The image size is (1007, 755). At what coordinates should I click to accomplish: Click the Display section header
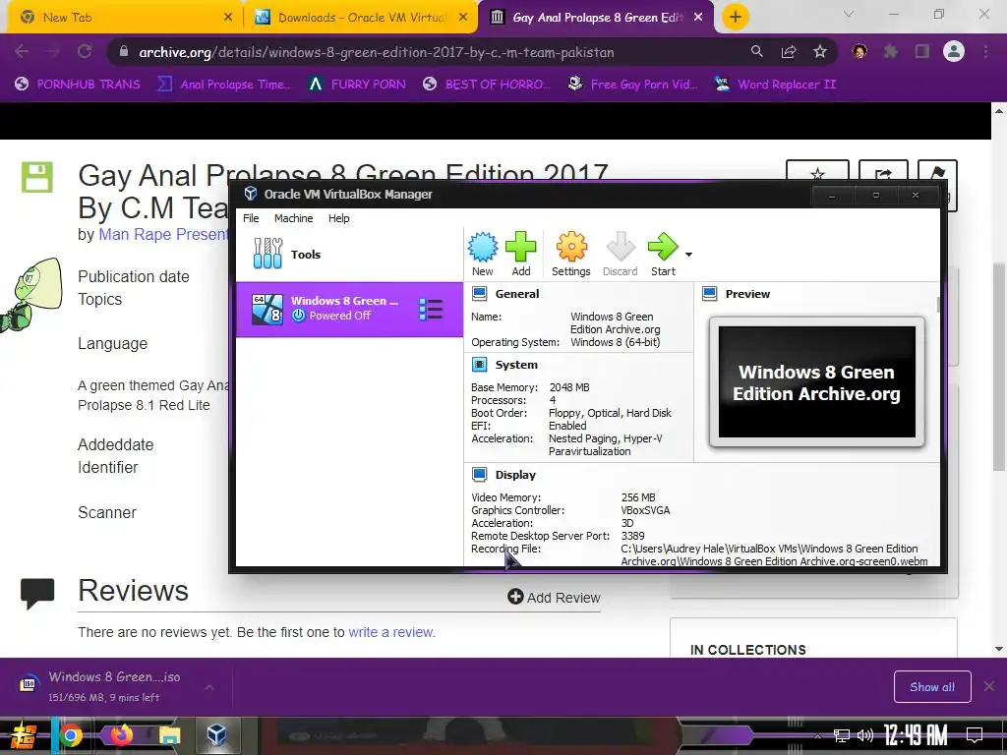click(x=515, y=475)
